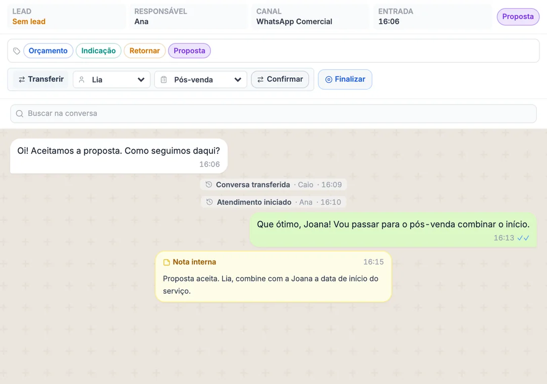Click the circle icon on Finalizar
547x384 pixels.
329,80
